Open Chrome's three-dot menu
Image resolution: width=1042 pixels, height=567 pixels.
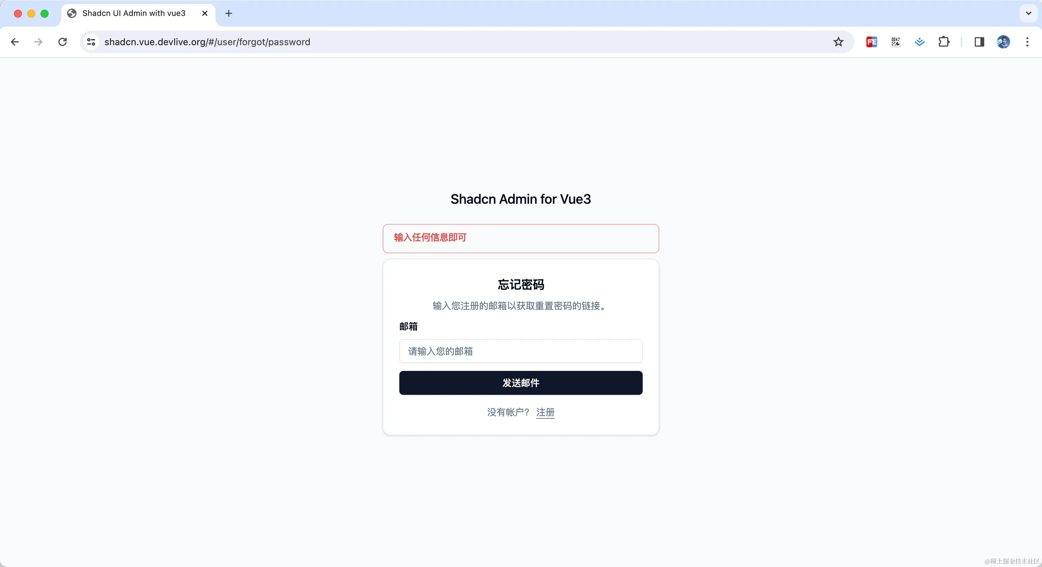point(1027,42)
